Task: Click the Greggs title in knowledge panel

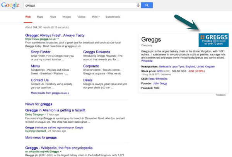Action: 151,40
